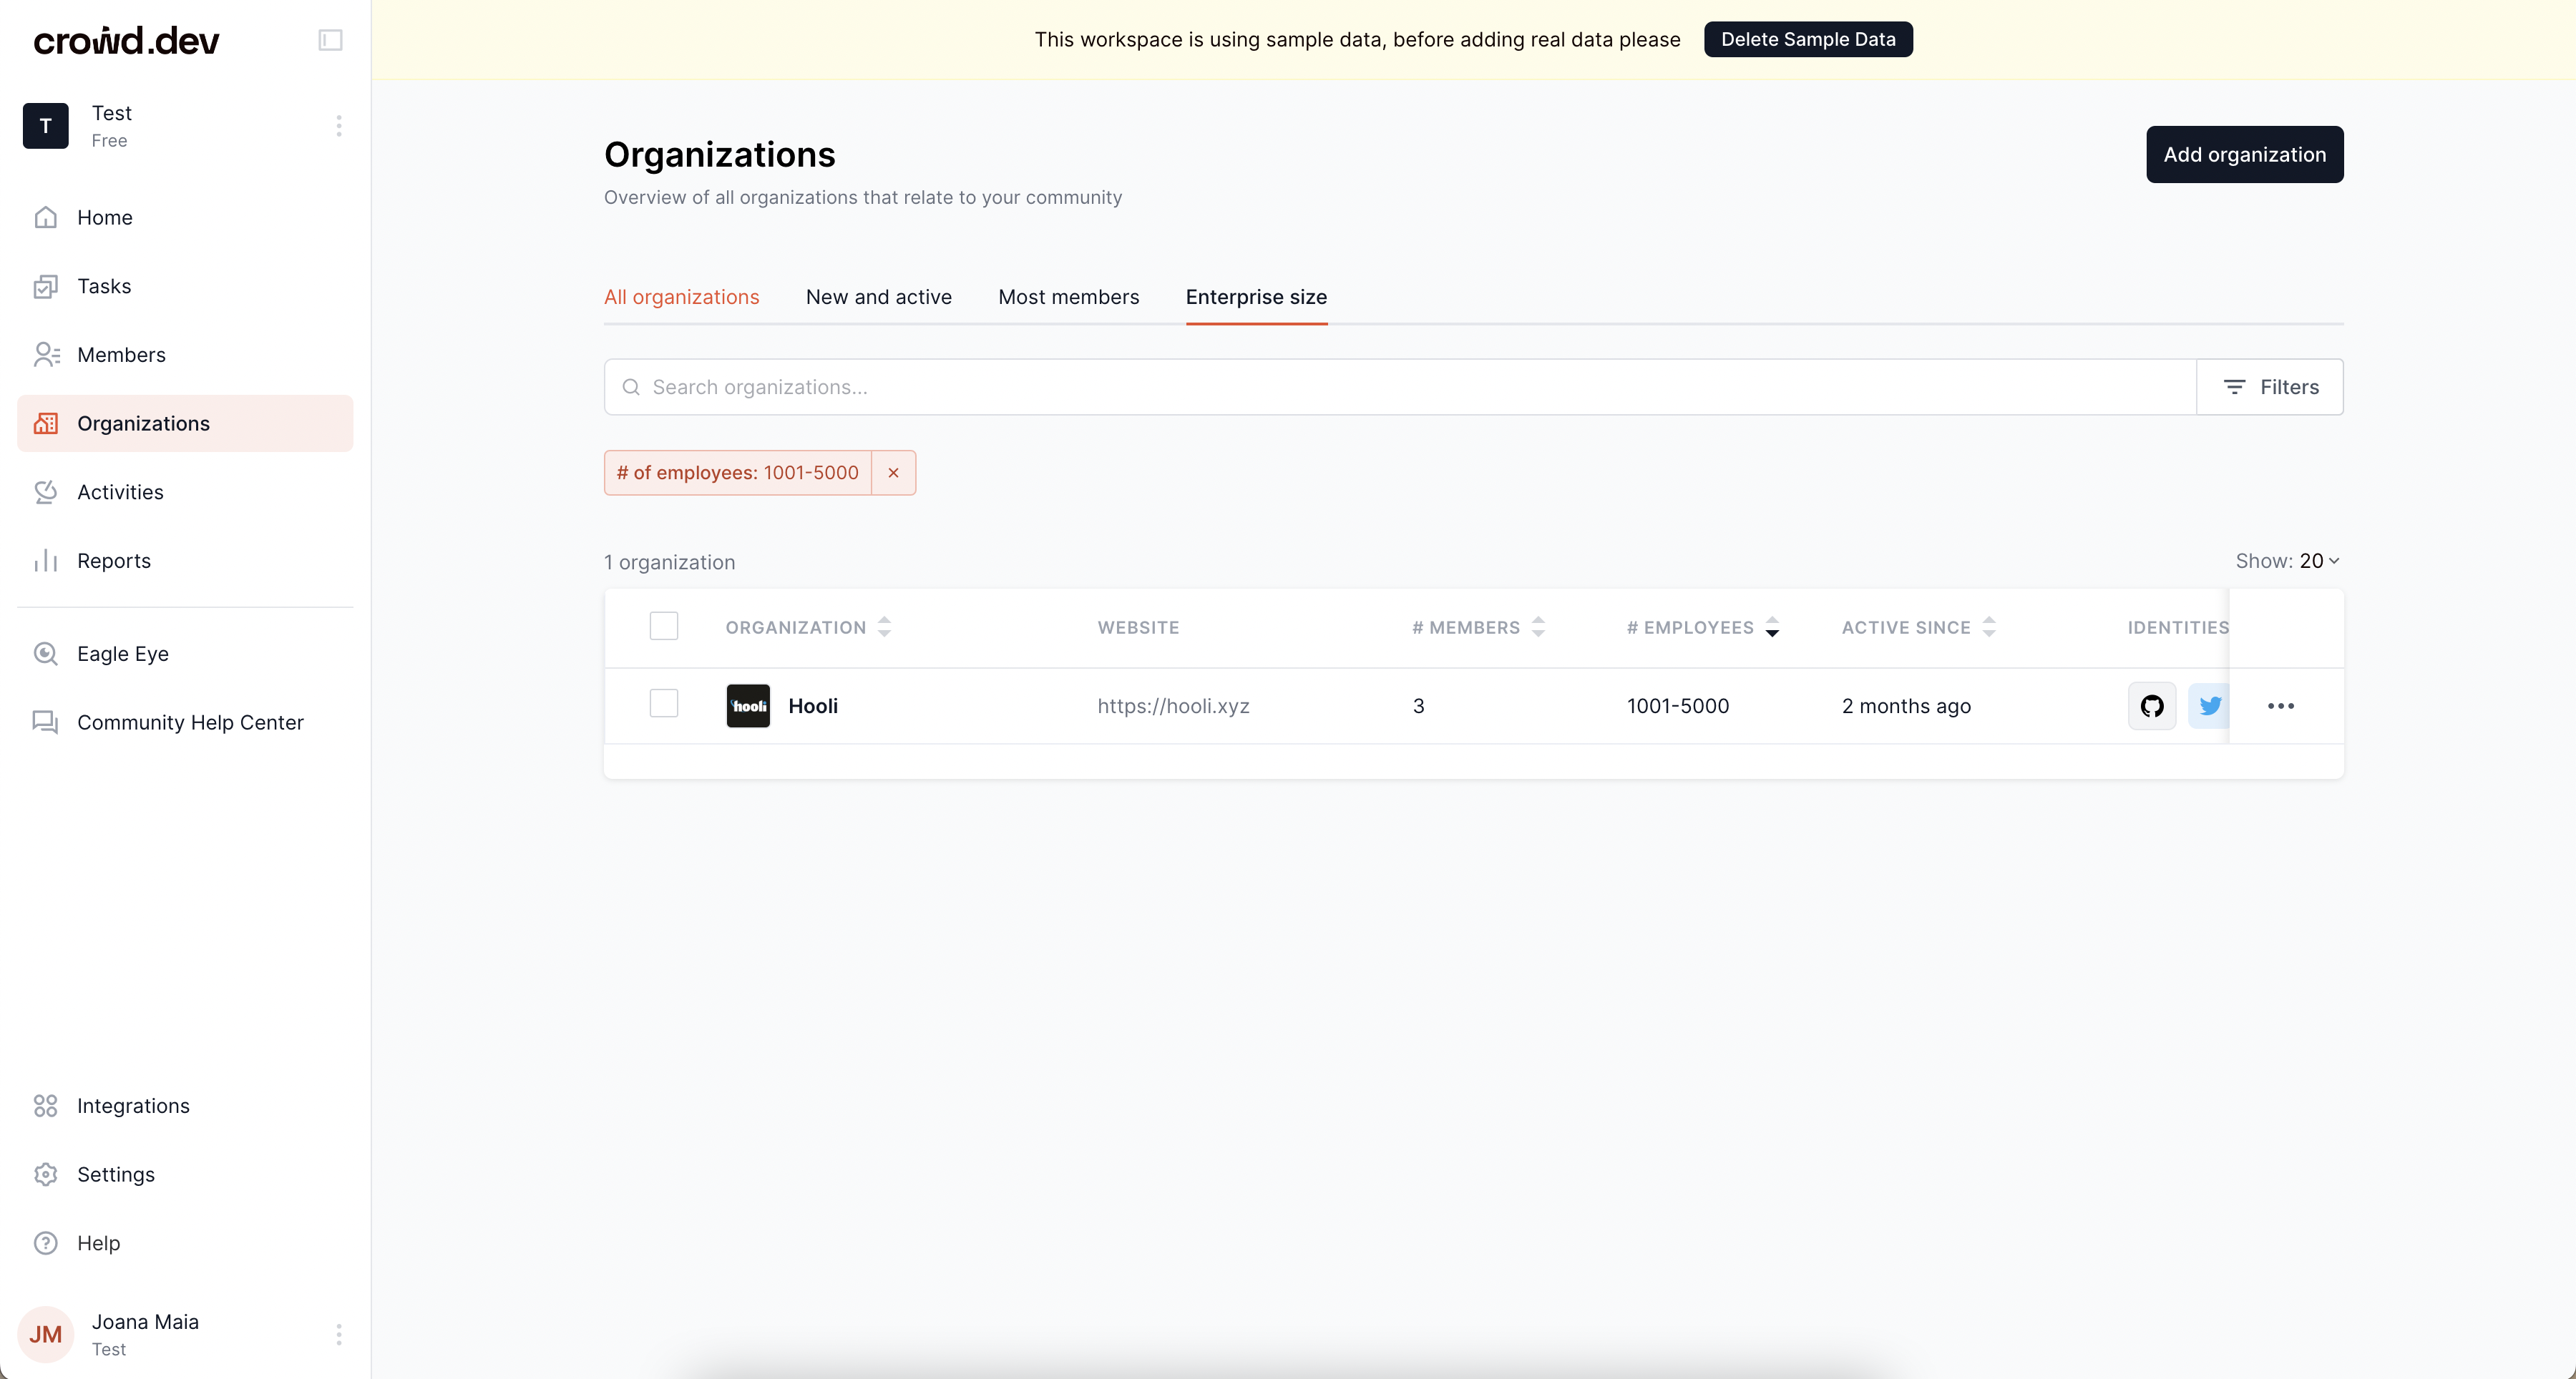Go to Integrations in the sidebar

[x=133, y=1105]
